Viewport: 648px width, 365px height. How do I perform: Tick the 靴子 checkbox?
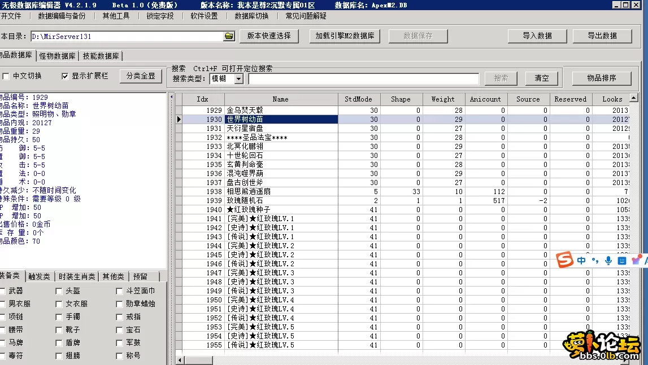click(59, 331)
